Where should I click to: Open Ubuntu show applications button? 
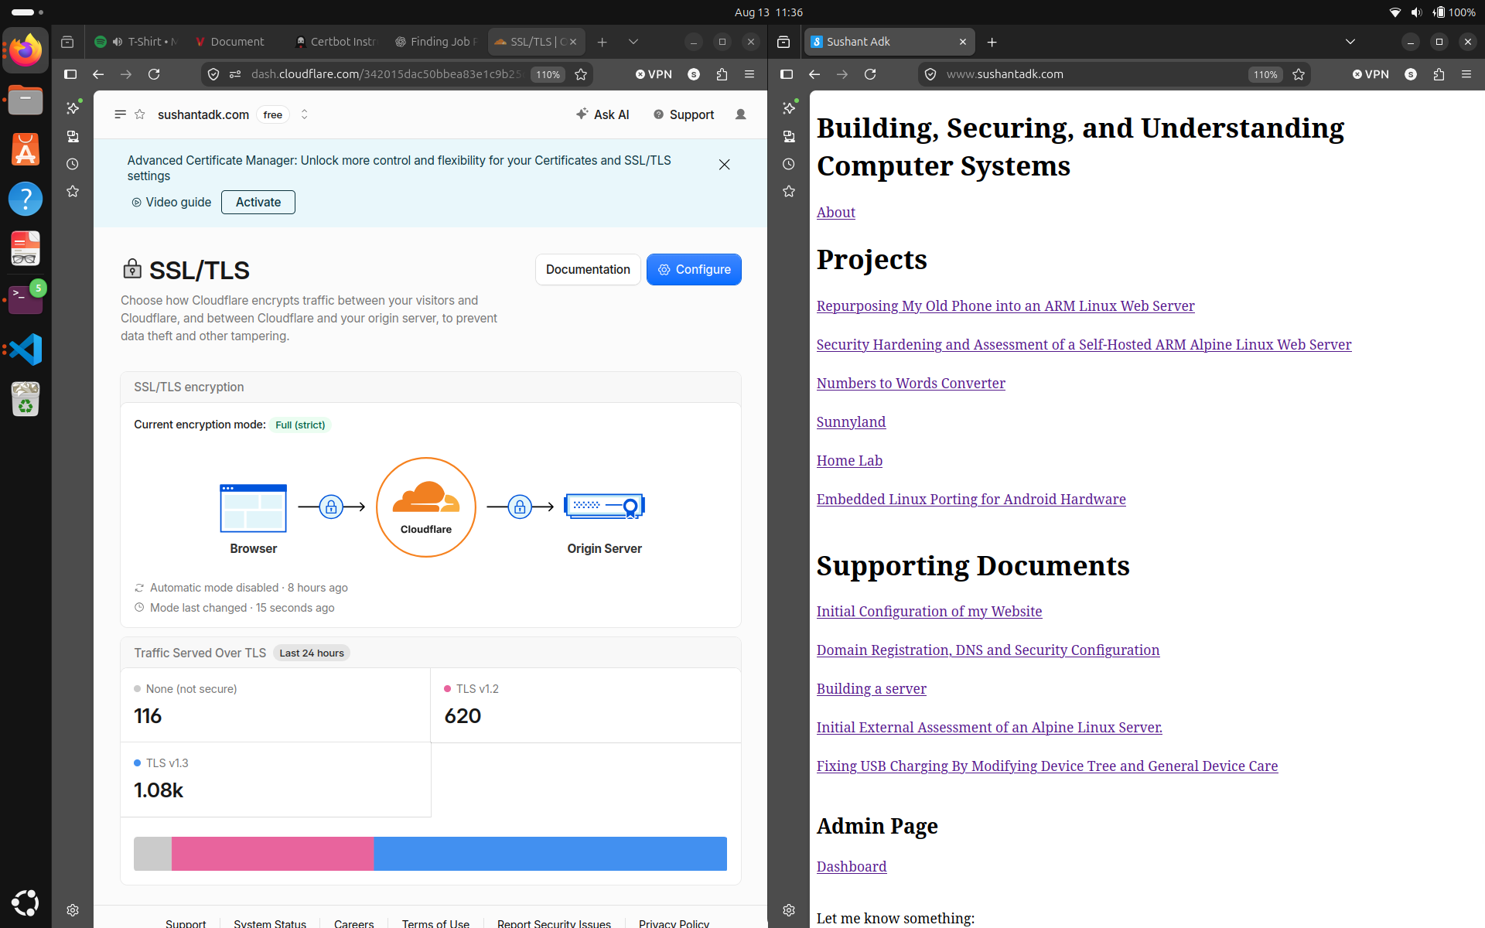click(x=26, y=902)
